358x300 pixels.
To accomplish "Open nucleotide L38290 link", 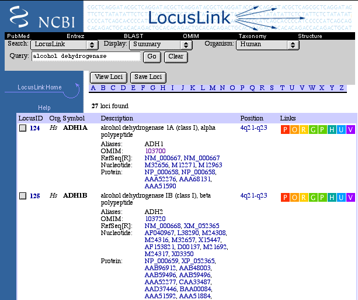I will pyautogui.click(x=188, y=233).
